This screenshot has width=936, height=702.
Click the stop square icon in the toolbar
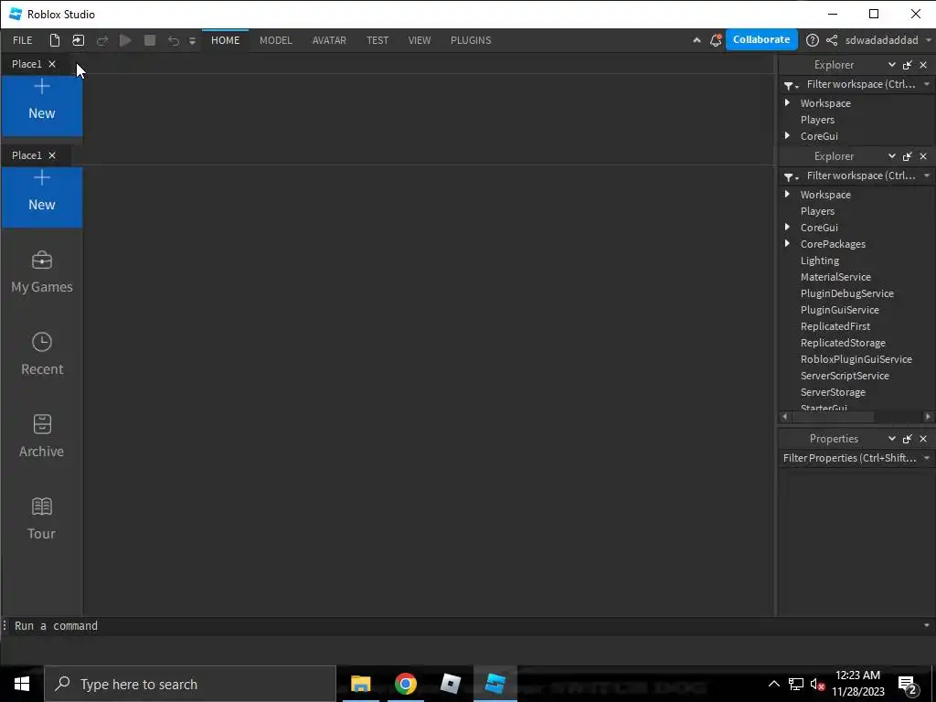(x=150, y=40)
